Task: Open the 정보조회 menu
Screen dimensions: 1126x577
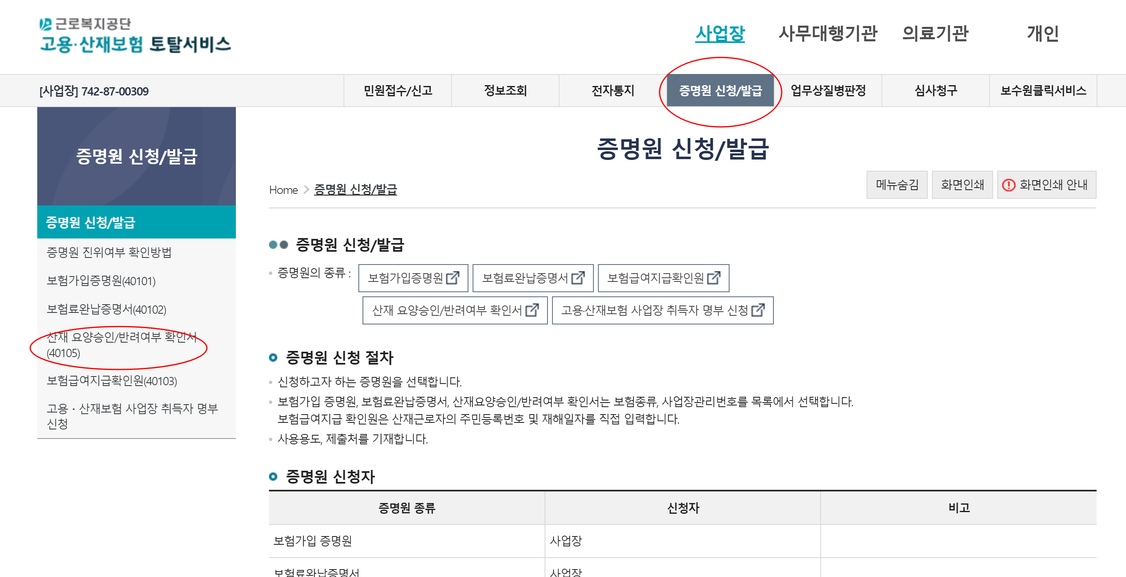Action: pos(505,91)
